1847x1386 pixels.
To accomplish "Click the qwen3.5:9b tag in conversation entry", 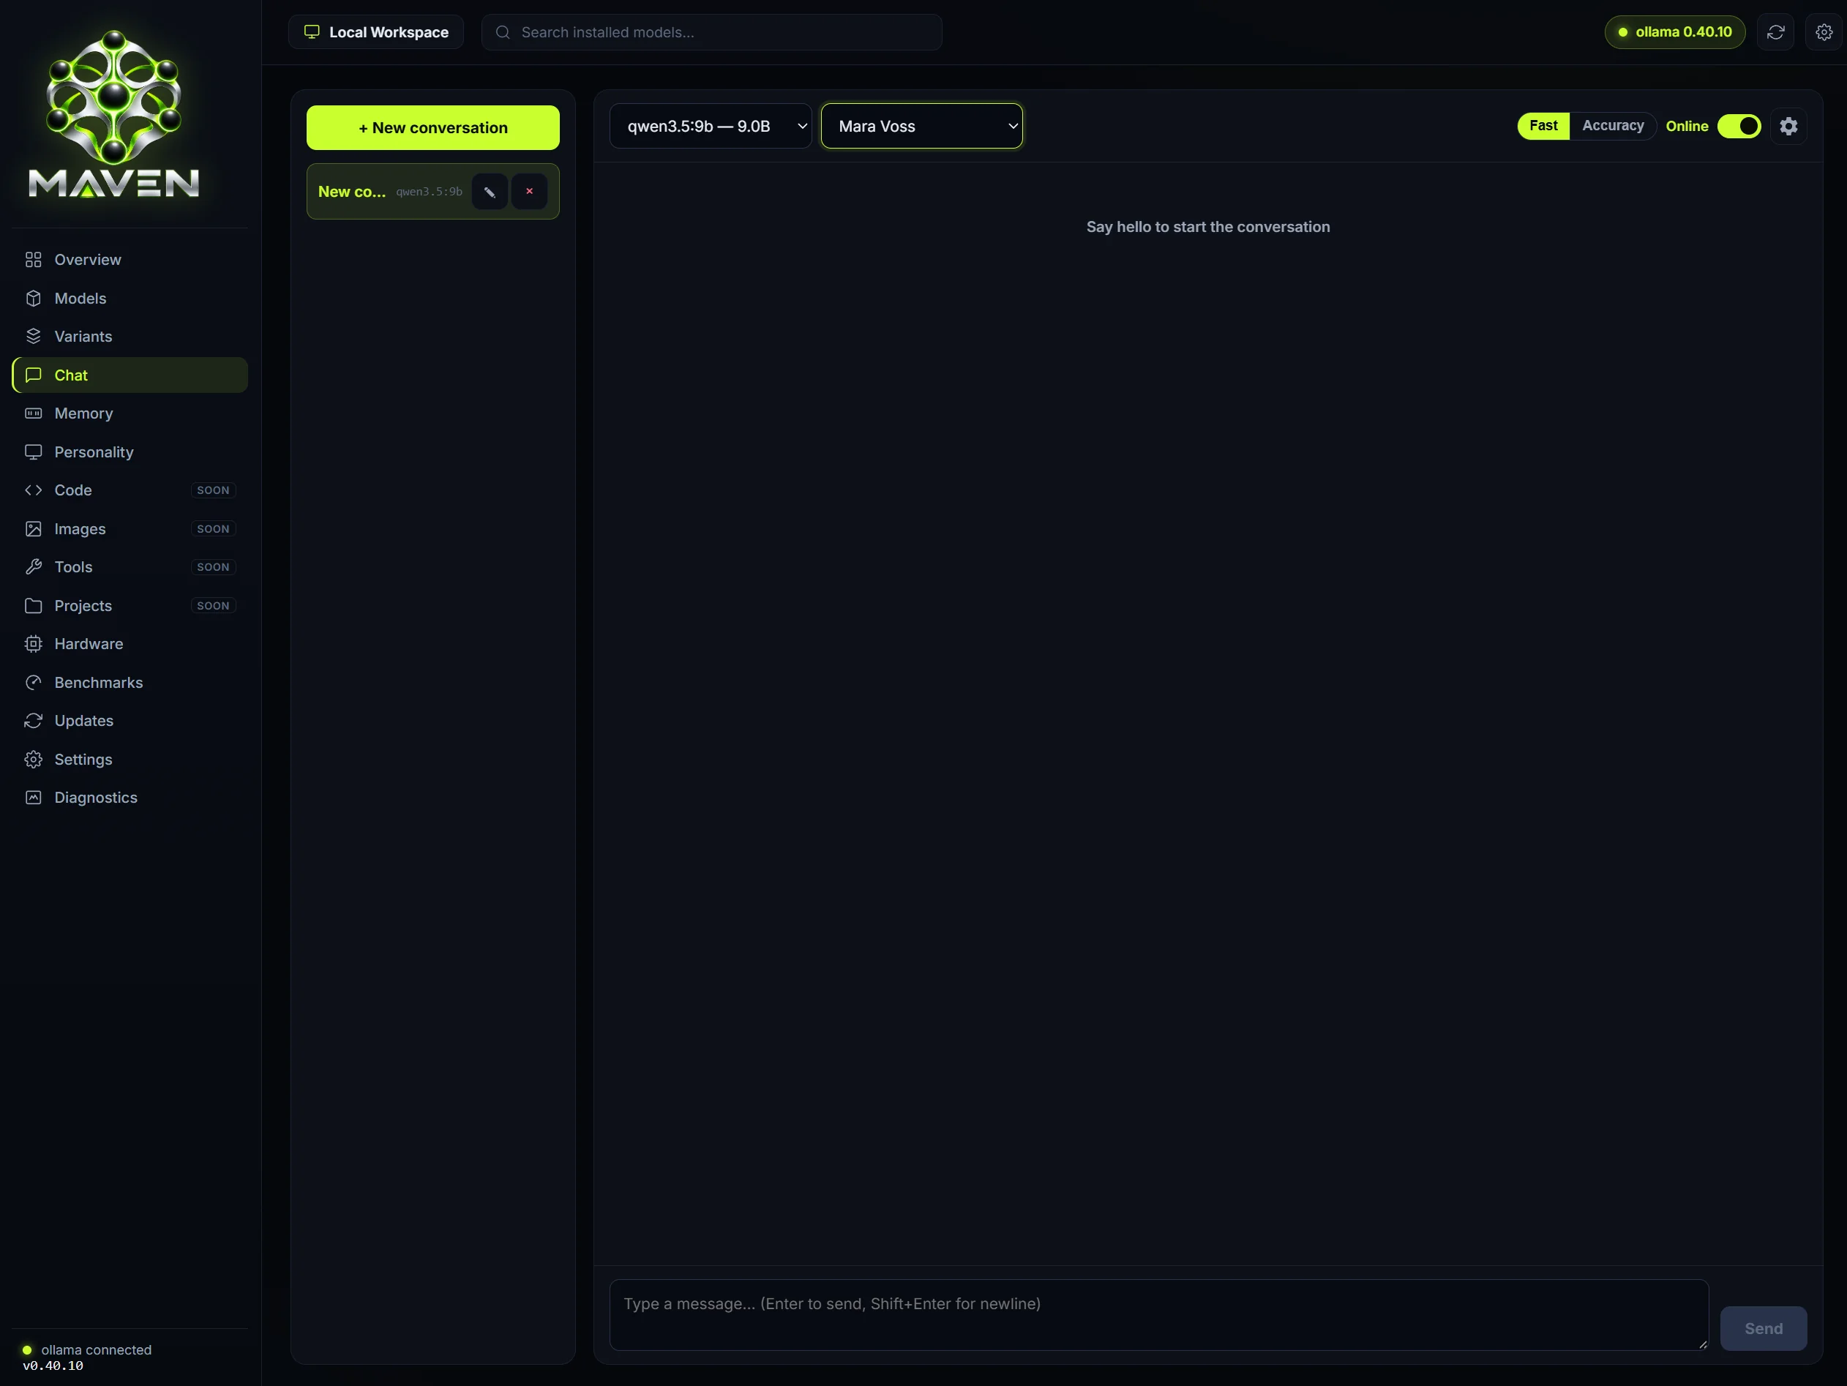I will pos(429,191).
